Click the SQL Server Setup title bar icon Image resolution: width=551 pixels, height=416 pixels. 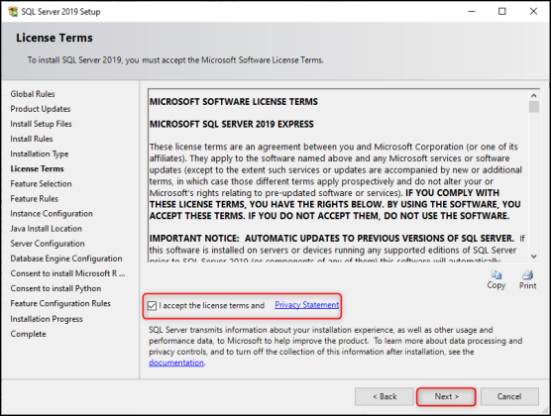[x=13, y=12]
